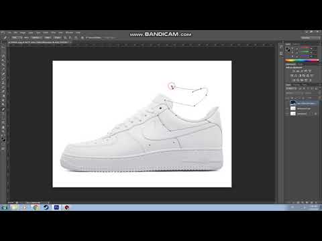
Task: Toggle visibility of the locked Background layer
Action: coord(287,114)
